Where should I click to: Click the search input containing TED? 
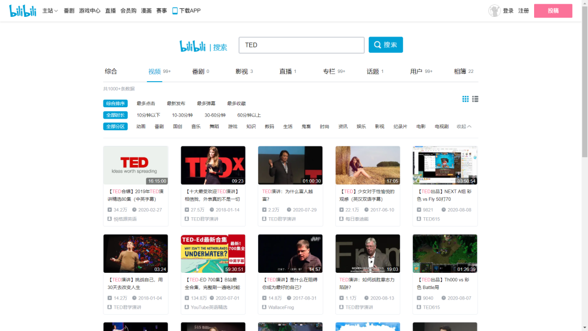[x=302, y=45]
